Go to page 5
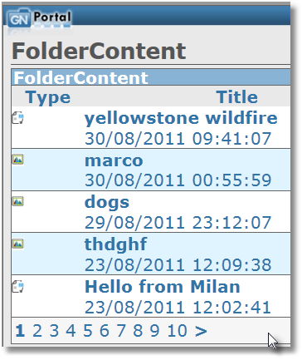The height and width of the screenshot is (360, 302). (x=88, y=331)
